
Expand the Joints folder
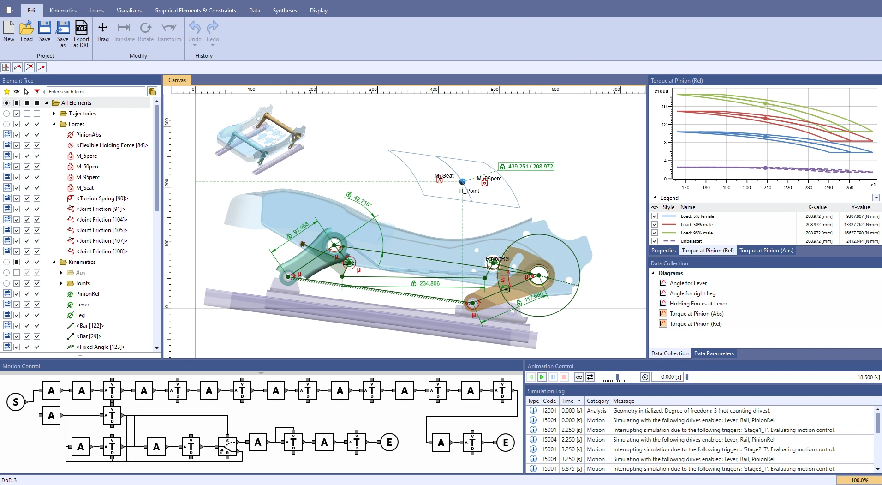[x=61, y=283]
